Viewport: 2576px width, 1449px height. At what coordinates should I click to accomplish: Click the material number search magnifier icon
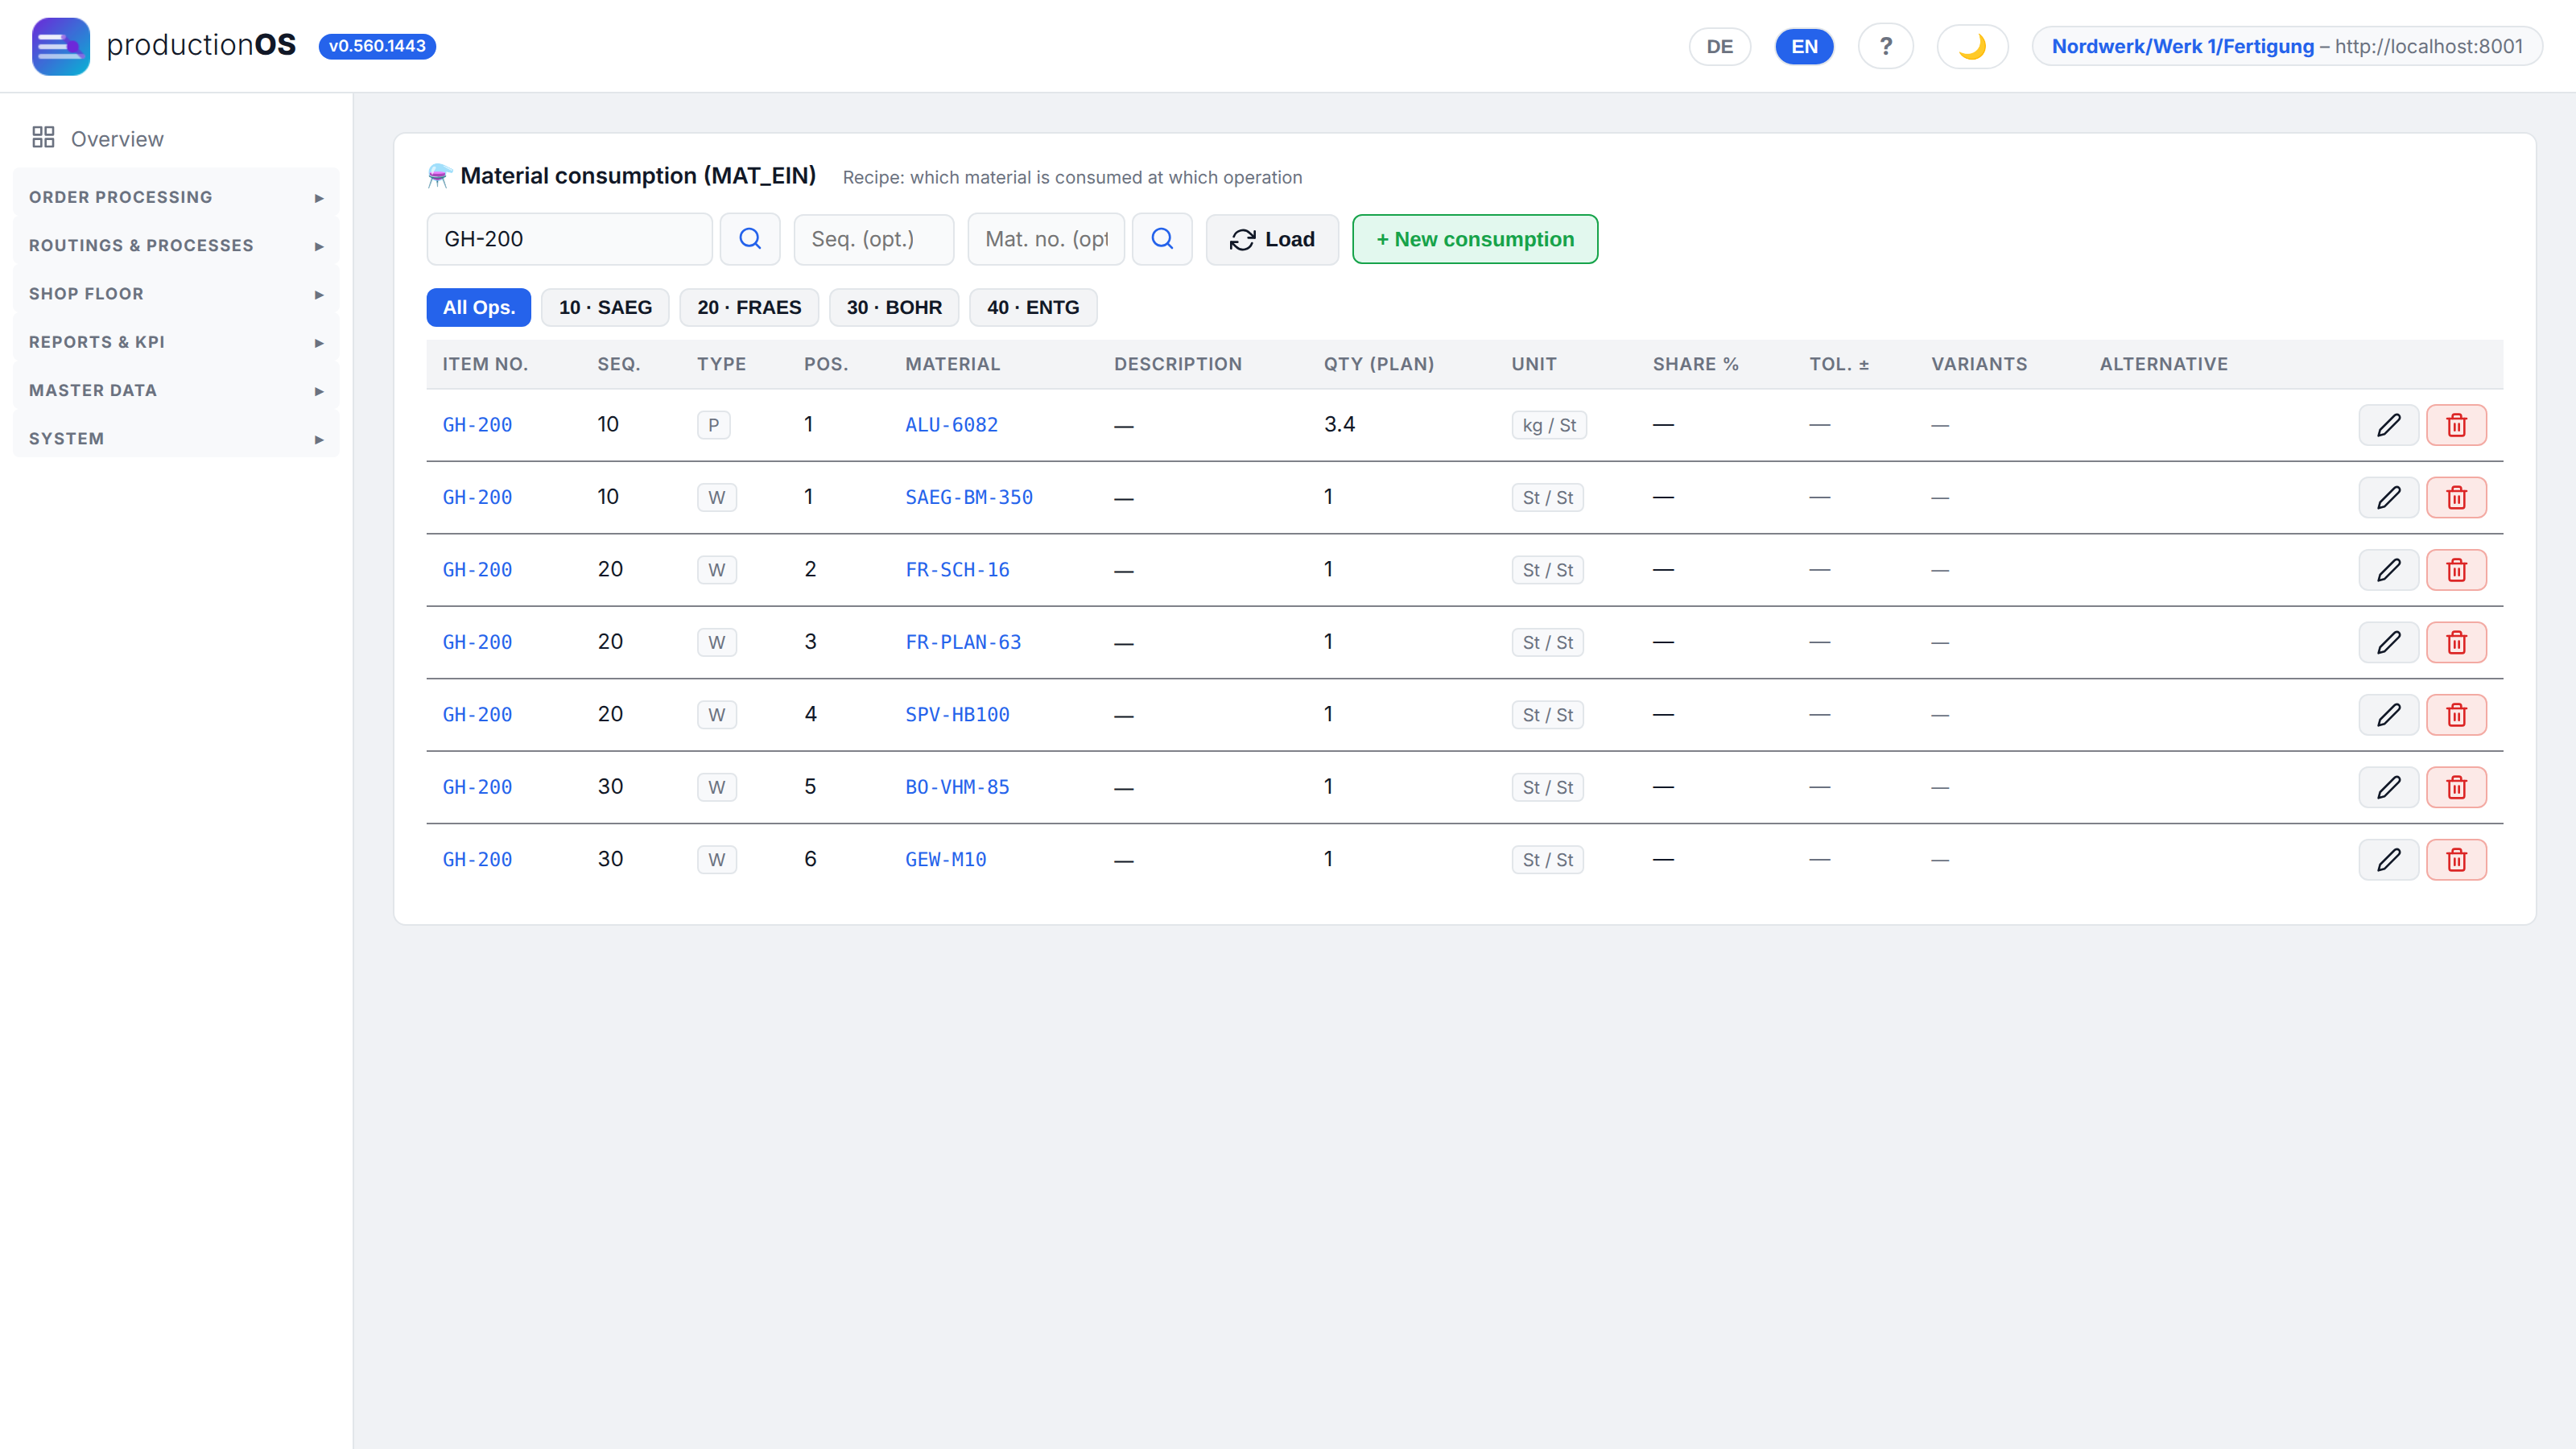[1162, 239]
